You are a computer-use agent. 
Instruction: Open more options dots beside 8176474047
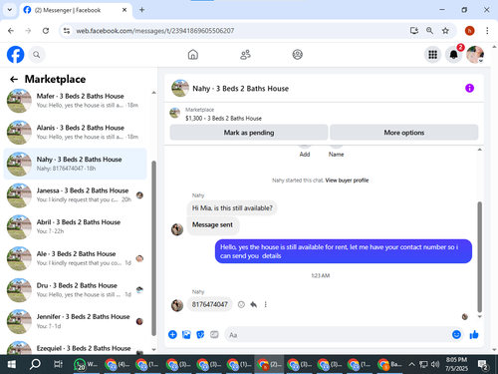[x=266, y=304]
